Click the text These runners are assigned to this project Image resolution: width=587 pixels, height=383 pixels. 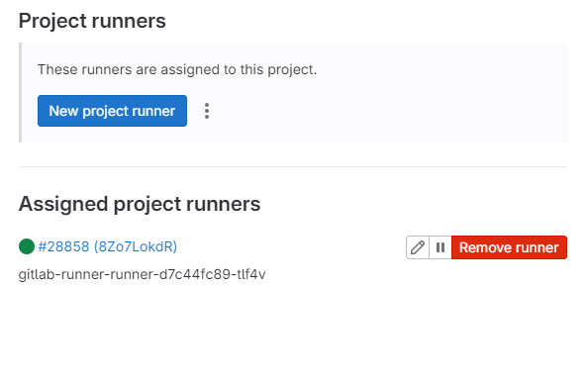pyautogui.click(x=177, y=69)
